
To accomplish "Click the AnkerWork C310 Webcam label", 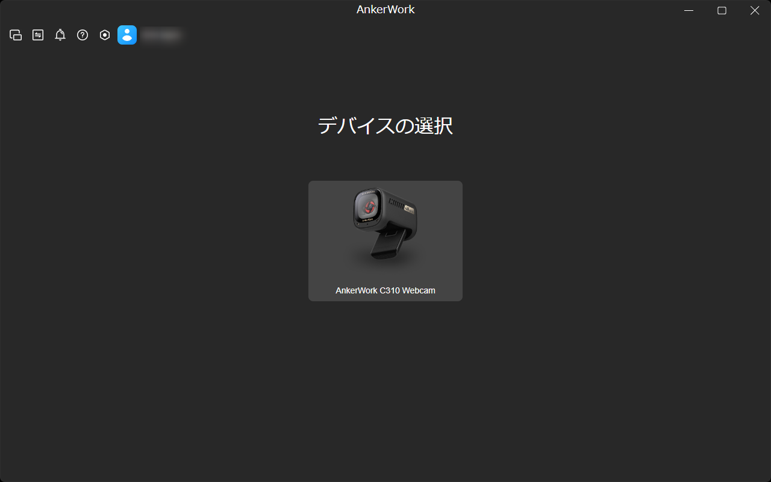I will [385, 290].
